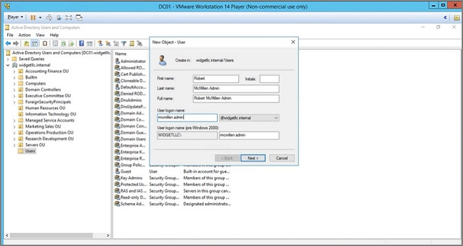
Task: Open the Help menu
Action: tap(54, 35)
